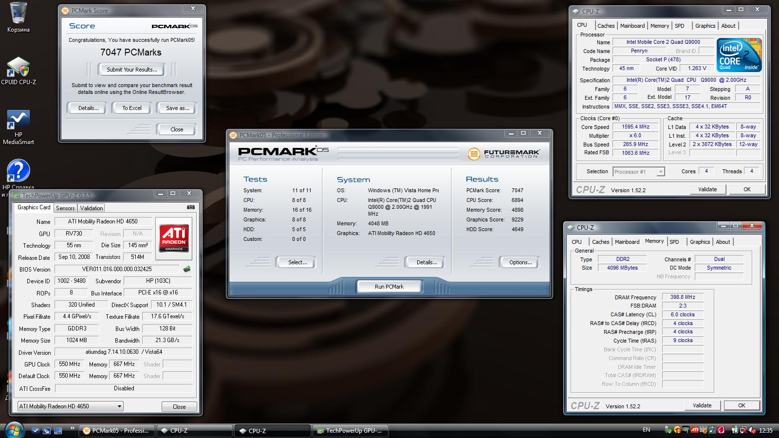Click the 12:35 taskbar clock
Image resolution: width=779 pixels, height=438 pixels.
tap(766, 431)
